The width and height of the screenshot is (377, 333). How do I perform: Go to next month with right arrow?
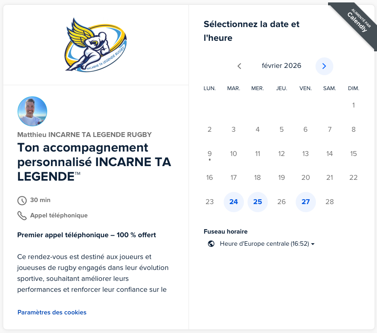click(x=324, y=66)
